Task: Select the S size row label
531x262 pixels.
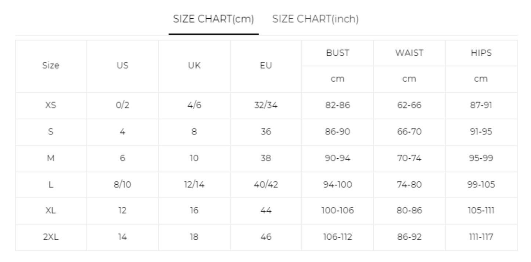Action: 51,132
